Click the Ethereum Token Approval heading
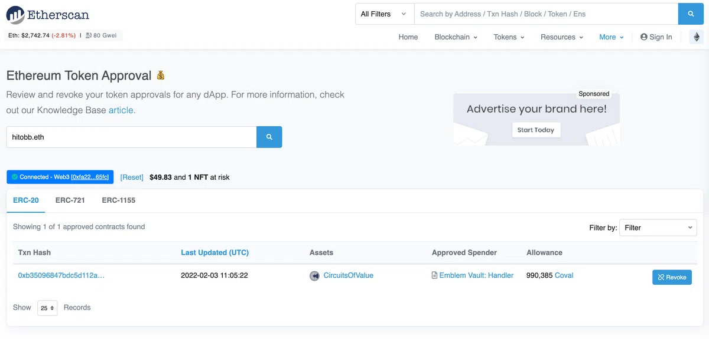Image resolution: width=709 pixels, height=339 pixels. point(79,75)
